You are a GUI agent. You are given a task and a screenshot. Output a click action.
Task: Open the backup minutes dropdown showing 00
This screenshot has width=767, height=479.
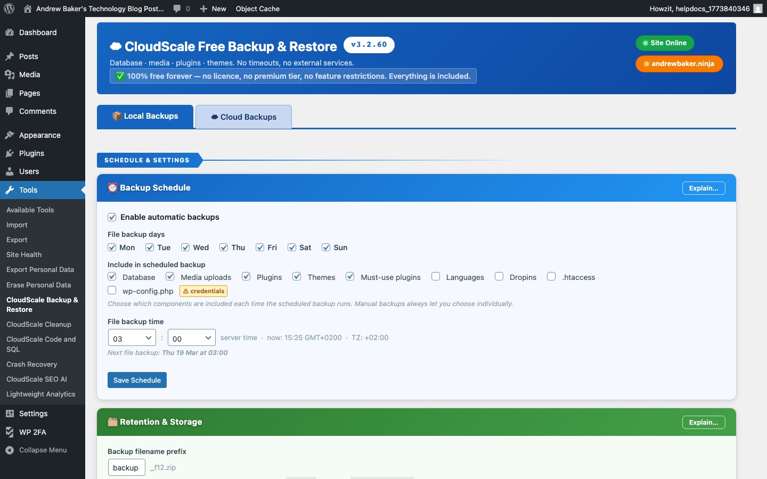[x=191, y=337]
